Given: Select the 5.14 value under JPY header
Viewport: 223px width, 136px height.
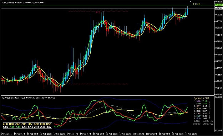Looking at the screenshot, I should coord(30,127).
